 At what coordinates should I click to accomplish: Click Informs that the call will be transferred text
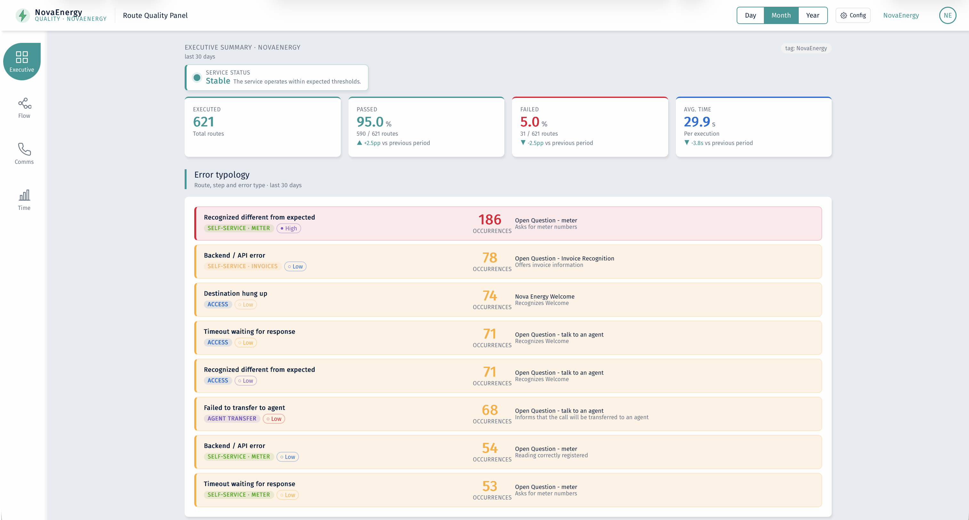pyautogui.click(x=581, y=417)
